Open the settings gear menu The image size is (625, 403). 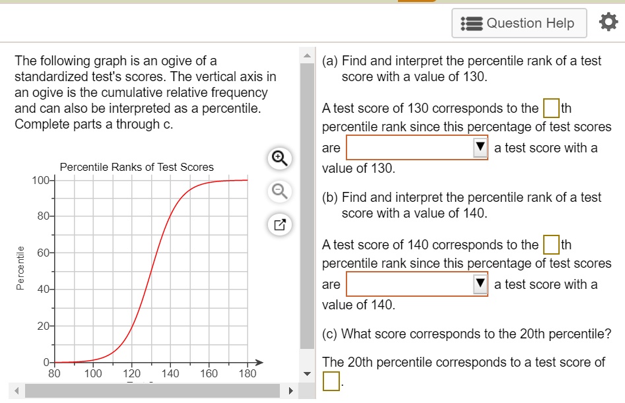coord(607,21)
